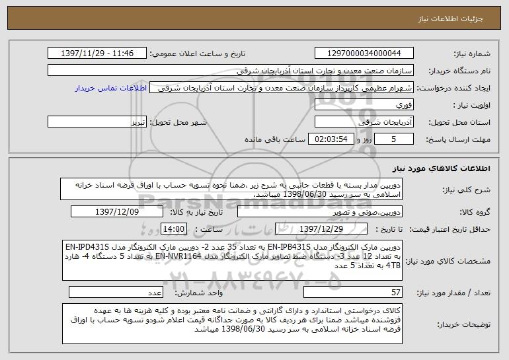Click the request creator field شهرام عظیمی
509x360 pixels.
[282, 88]
